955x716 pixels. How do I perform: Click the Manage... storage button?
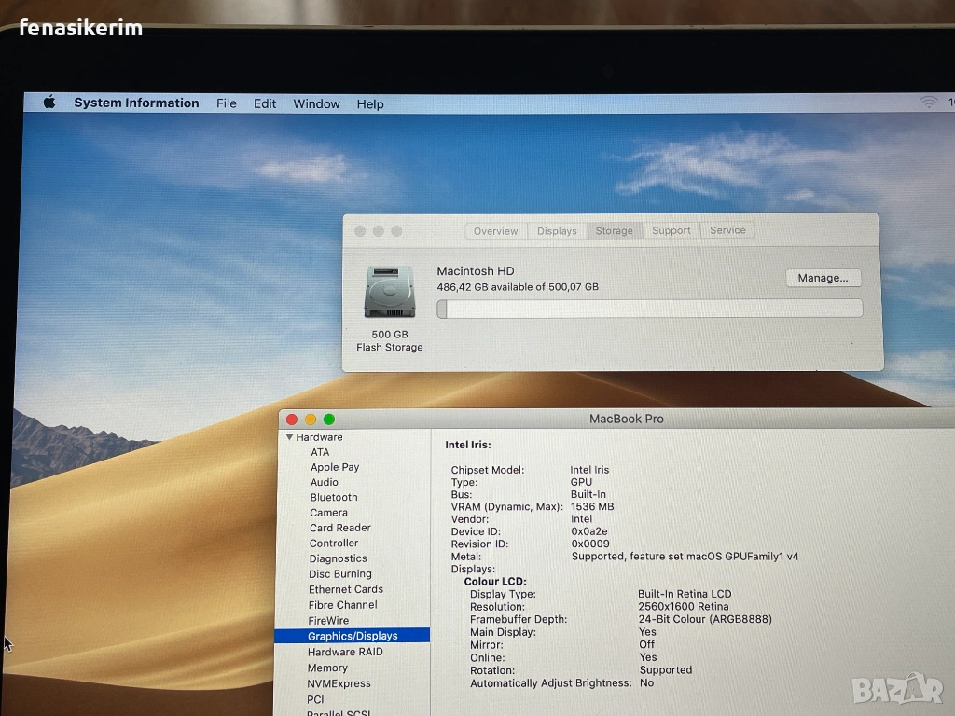click(823, 278)
